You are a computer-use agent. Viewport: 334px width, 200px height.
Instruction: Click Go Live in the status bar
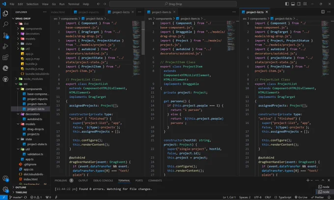click(301, 197)
